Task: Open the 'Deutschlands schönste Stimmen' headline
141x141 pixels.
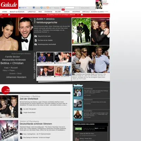Action: [36, 124]
